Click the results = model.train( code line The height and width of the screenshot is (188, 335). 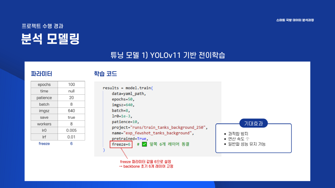(x=128, y=88)
